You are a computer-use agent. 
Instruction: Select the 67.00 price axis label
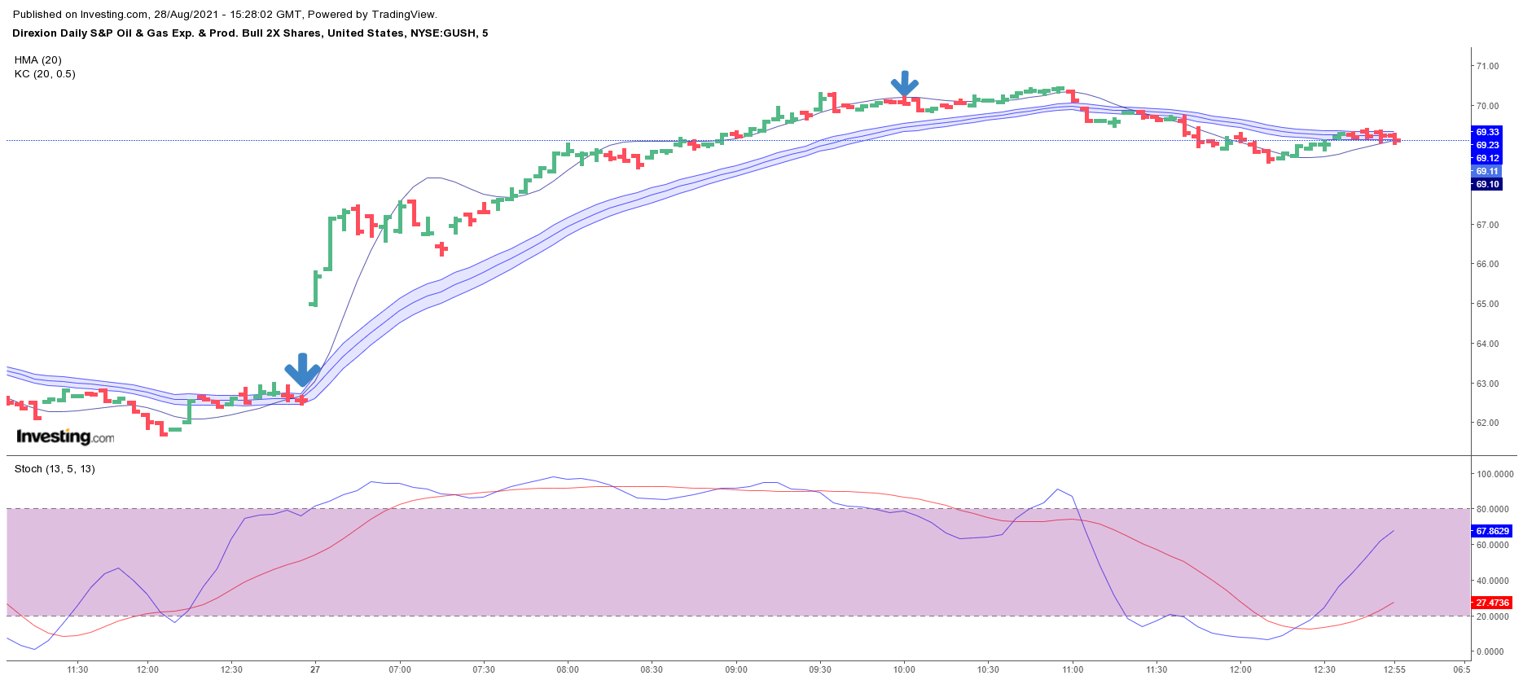[x=1488, y=225]
